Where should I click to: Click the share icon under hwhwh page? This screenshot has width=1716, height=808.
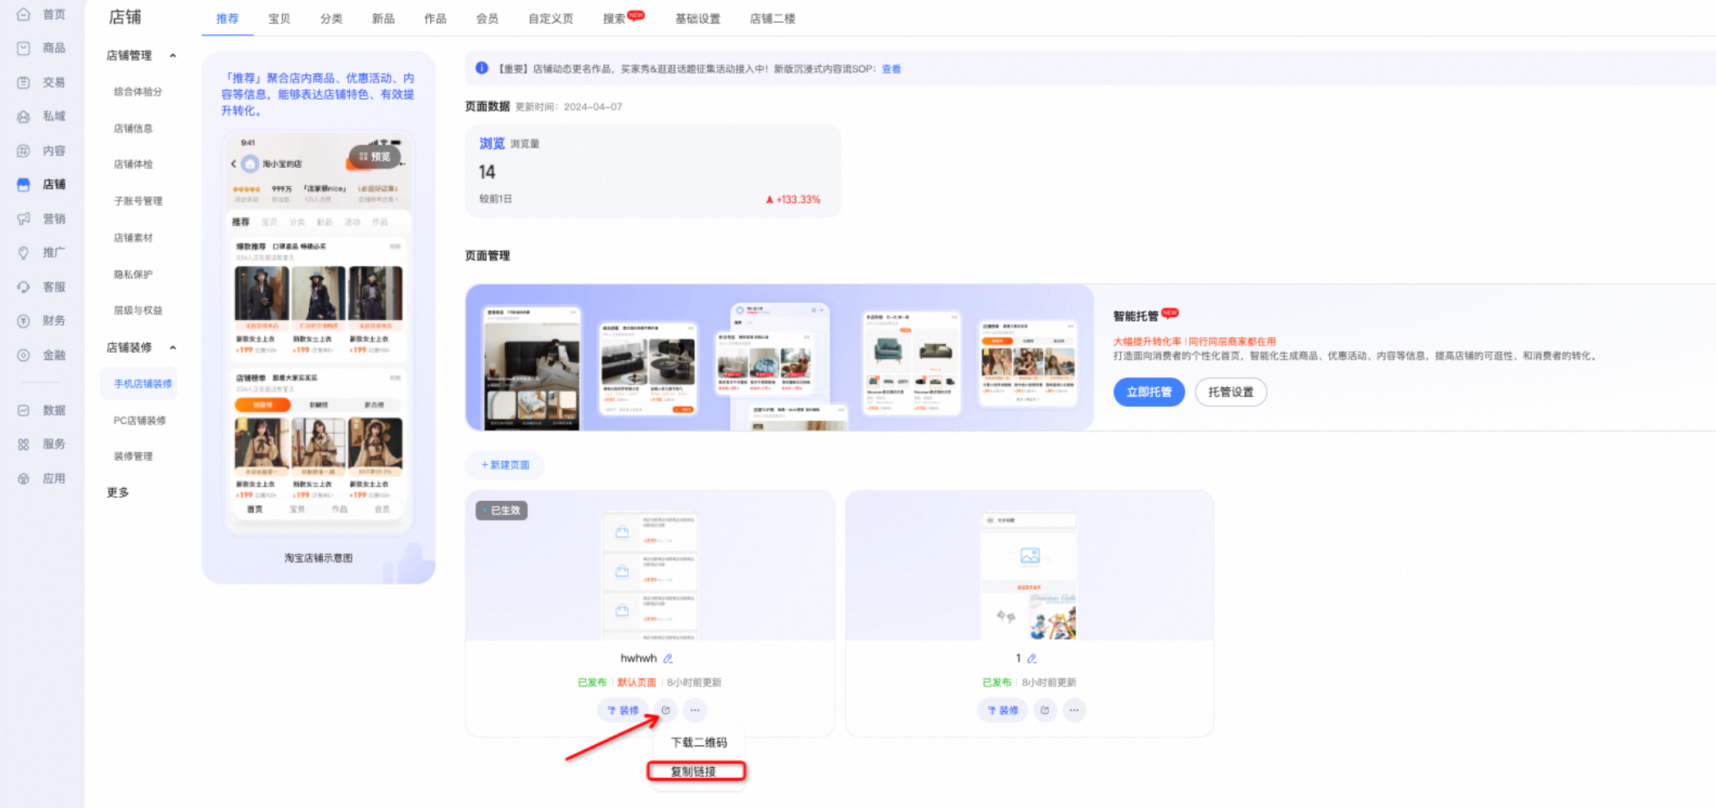[665, 711]
